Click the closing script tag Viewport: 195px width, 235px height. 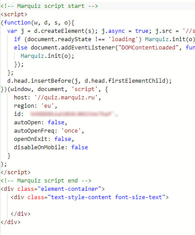(x=16, y=172)
